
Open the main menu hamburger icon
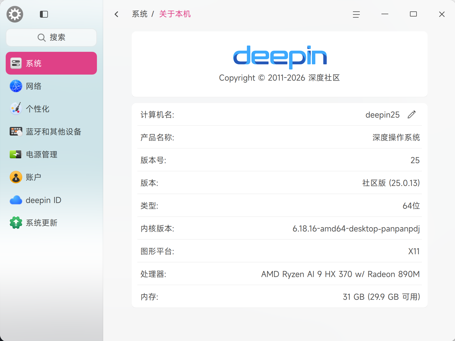[356, 14]
